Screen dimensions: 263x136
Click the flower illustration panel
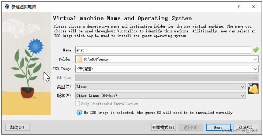pyautogui.click(x=26, y=64)
